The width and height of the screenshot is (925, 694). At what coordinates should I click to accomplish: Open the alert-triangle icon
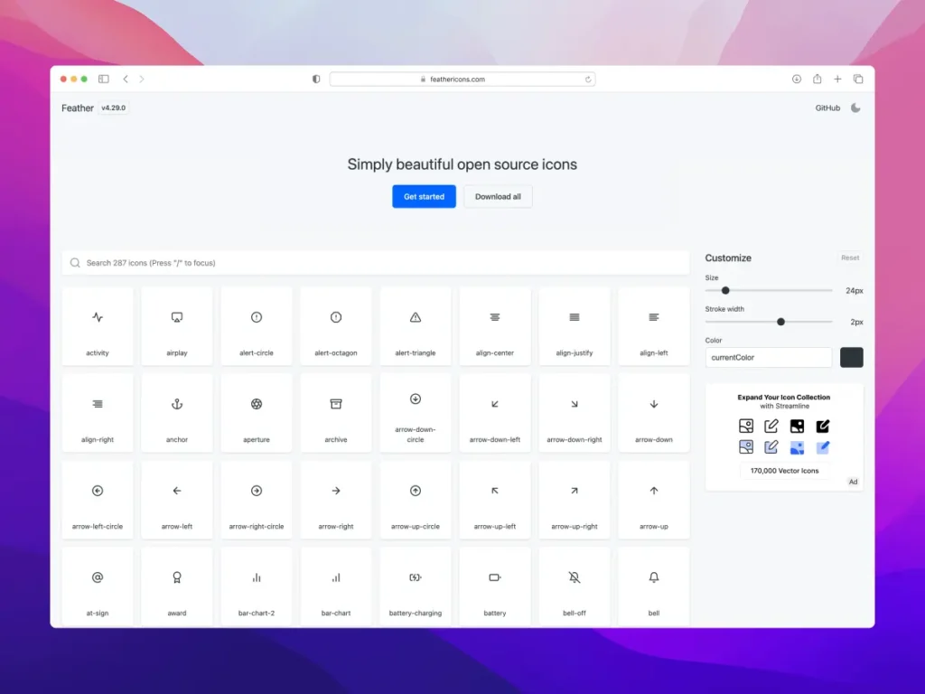415,319
